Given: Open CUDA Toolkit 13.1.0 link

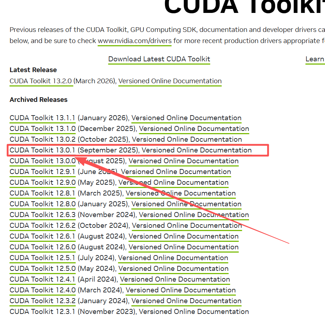Looking at the screenshot, I should (x=42, y=129).
